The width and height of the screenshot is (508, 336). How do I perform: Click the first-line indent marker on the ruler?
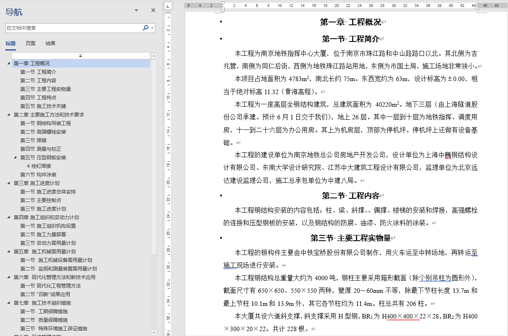click(223, 3)
